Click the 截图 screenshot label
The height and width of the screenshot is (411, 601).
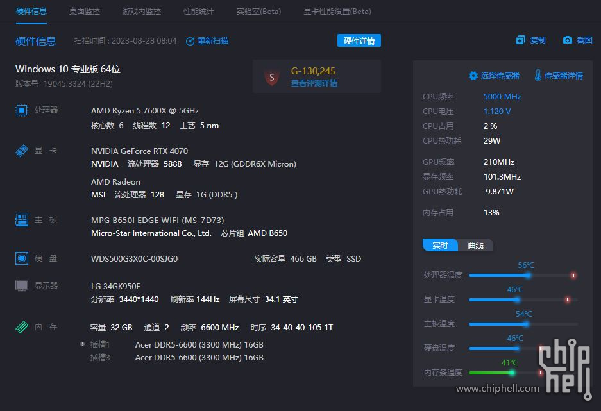click(x=584, y=40)
